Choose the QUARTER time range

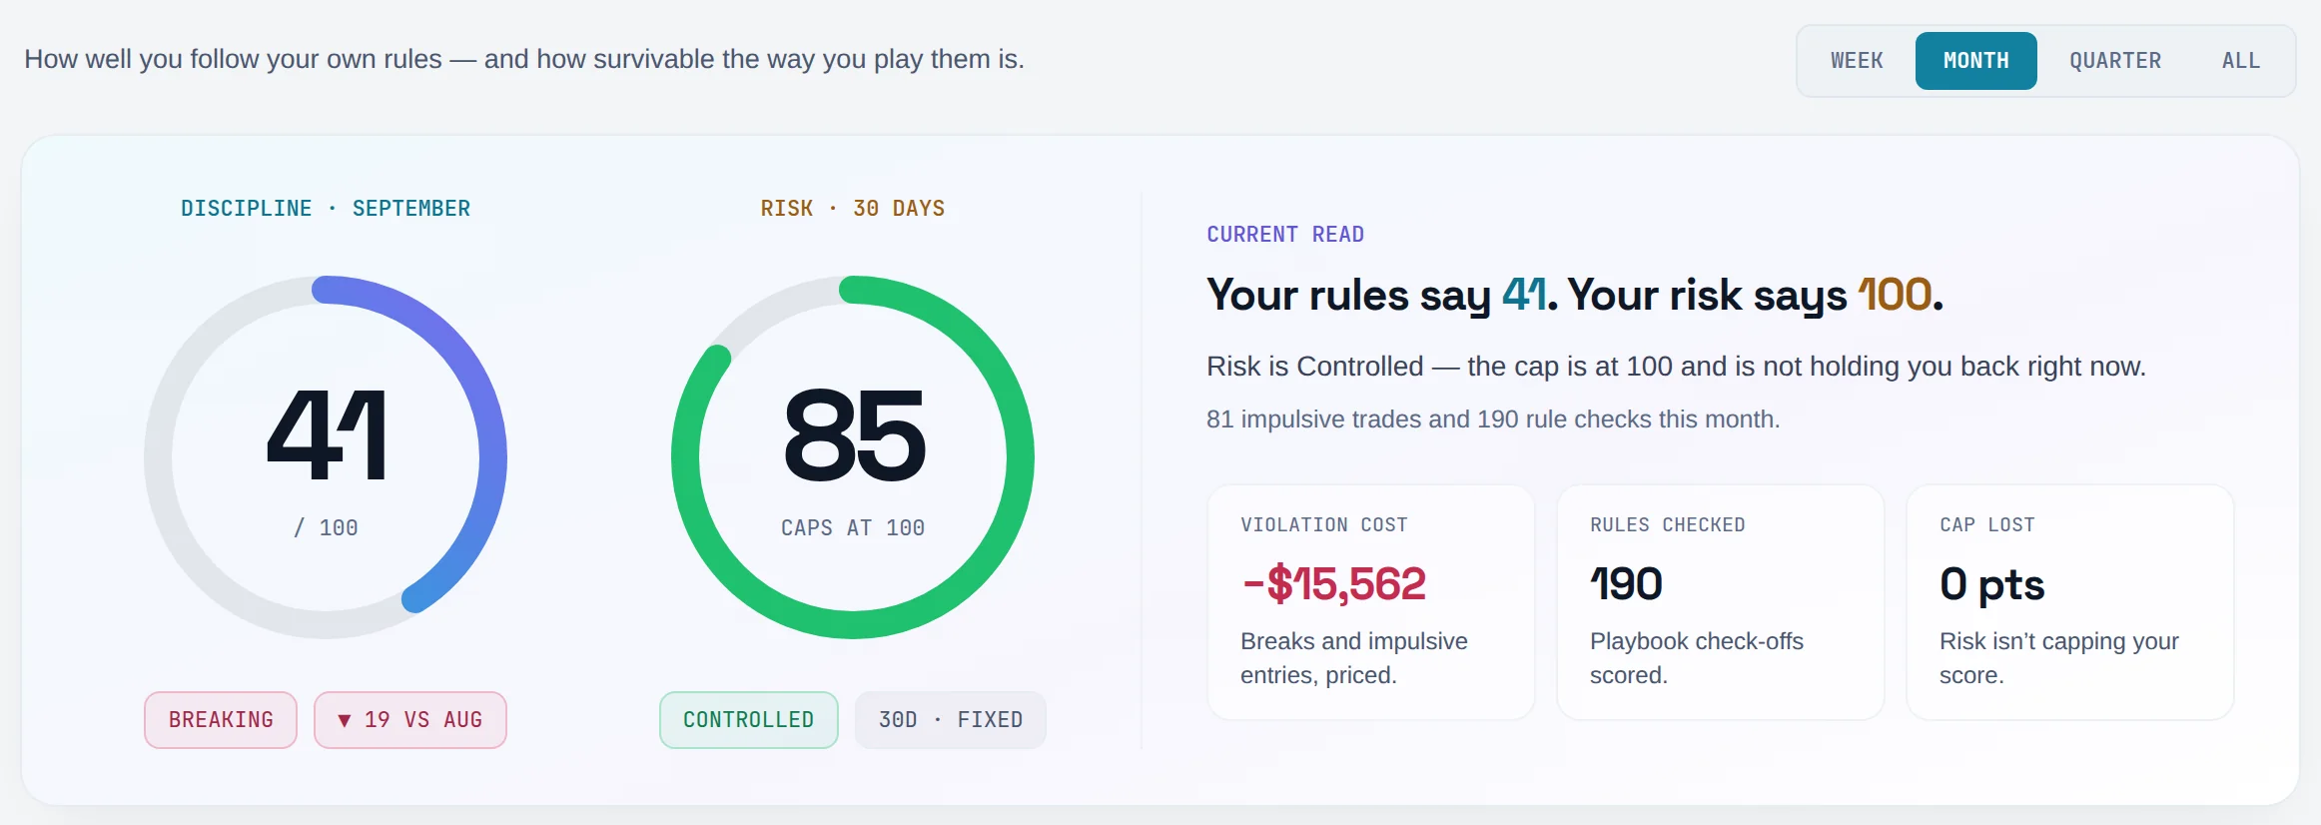click(2115, 61)
